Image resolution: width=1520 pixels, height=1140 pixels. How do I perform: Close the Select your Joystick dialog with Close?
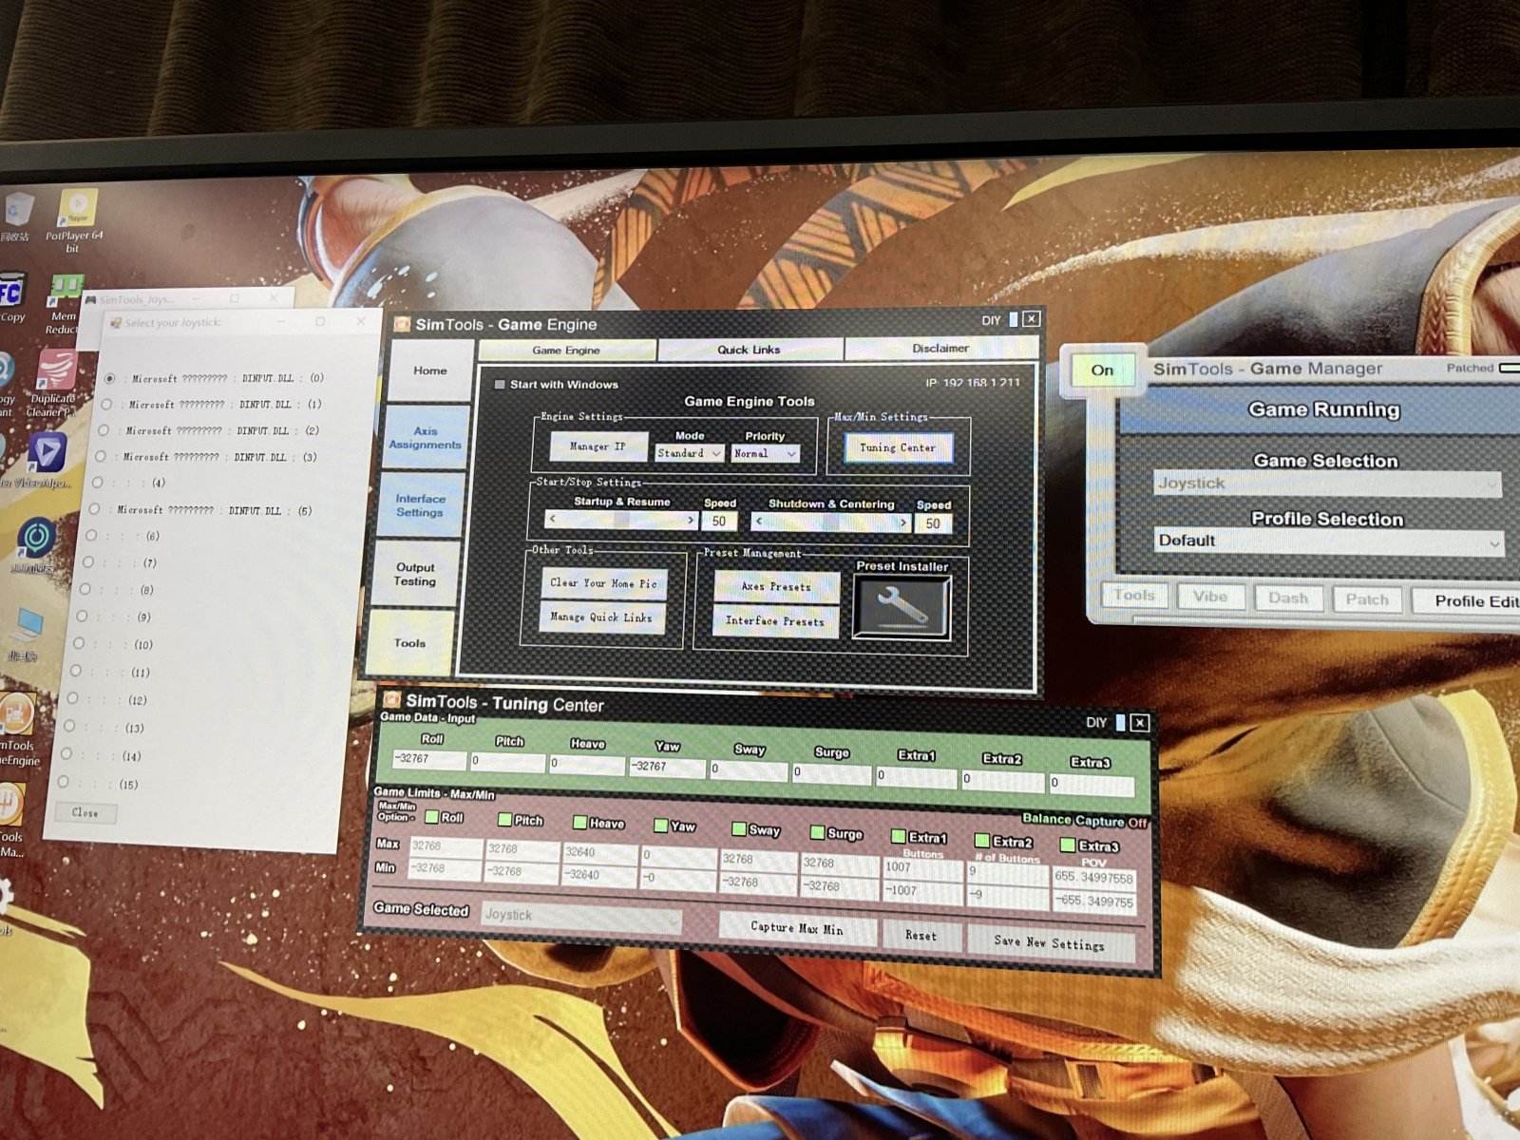coord(85,812)
